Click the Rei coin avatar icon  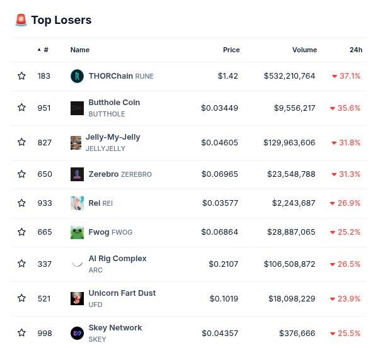(77, 203)
